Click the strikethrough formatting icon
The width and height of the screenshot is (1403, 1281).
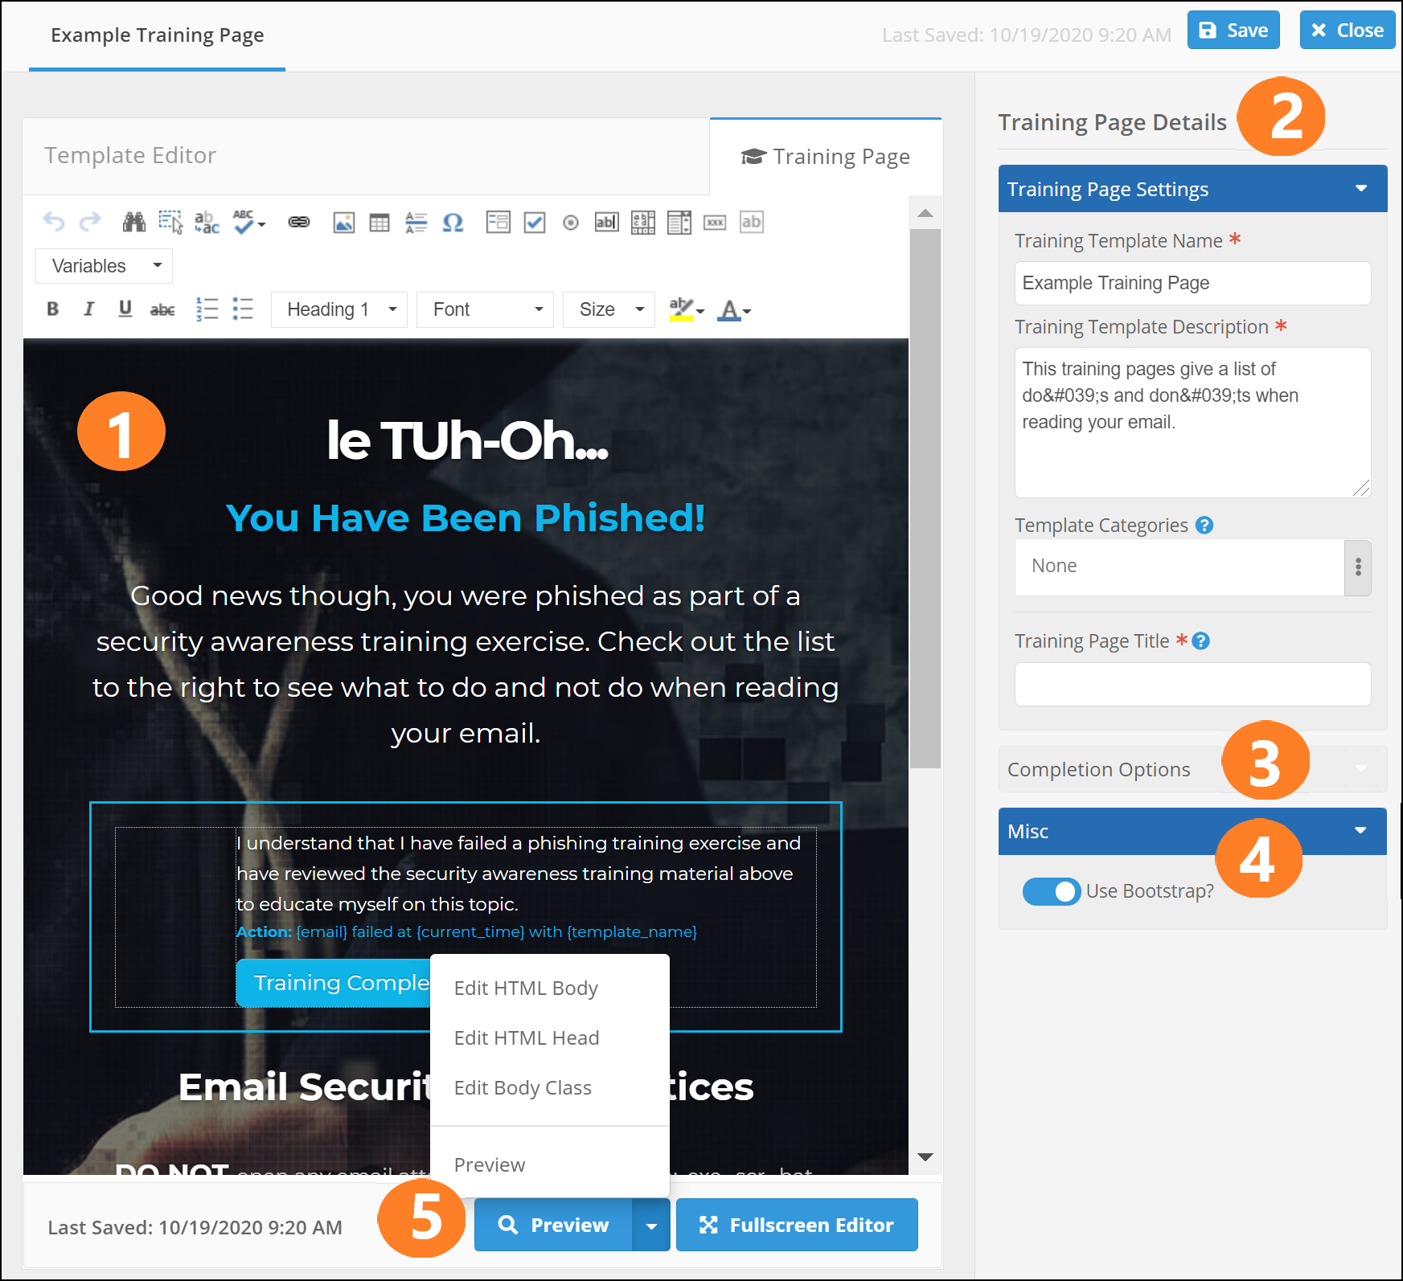[162, 309]
